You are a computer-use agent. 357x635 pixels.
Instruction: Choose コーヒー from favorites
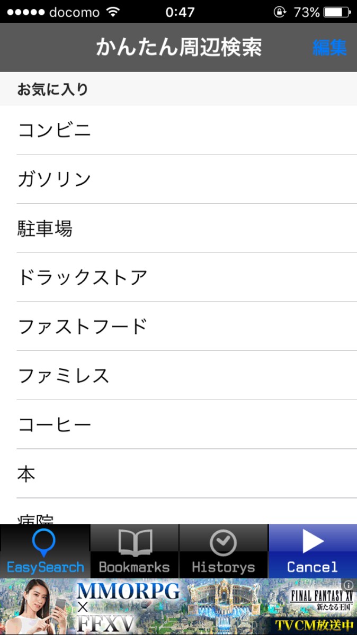(x=55, y=424)
